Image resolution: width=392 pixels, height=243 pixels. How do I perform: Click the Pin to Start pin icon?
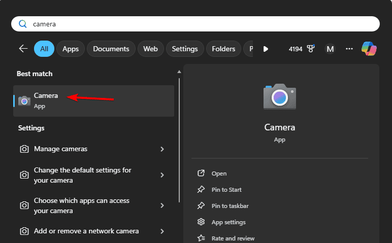pyautogui.click(x=201, y=190)
